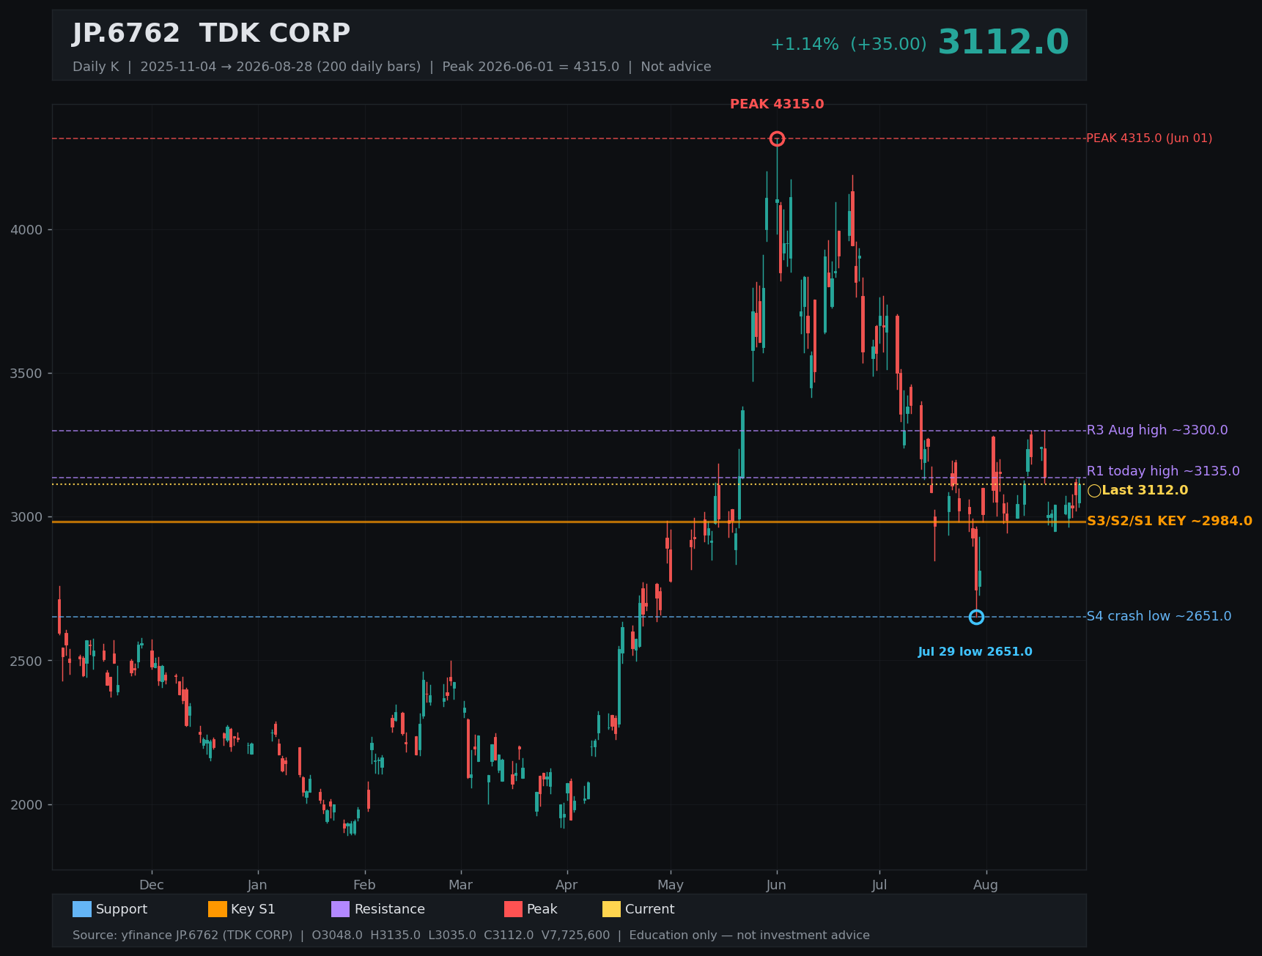Click the Current legend label
The image size is (1262, 956).
650,909
